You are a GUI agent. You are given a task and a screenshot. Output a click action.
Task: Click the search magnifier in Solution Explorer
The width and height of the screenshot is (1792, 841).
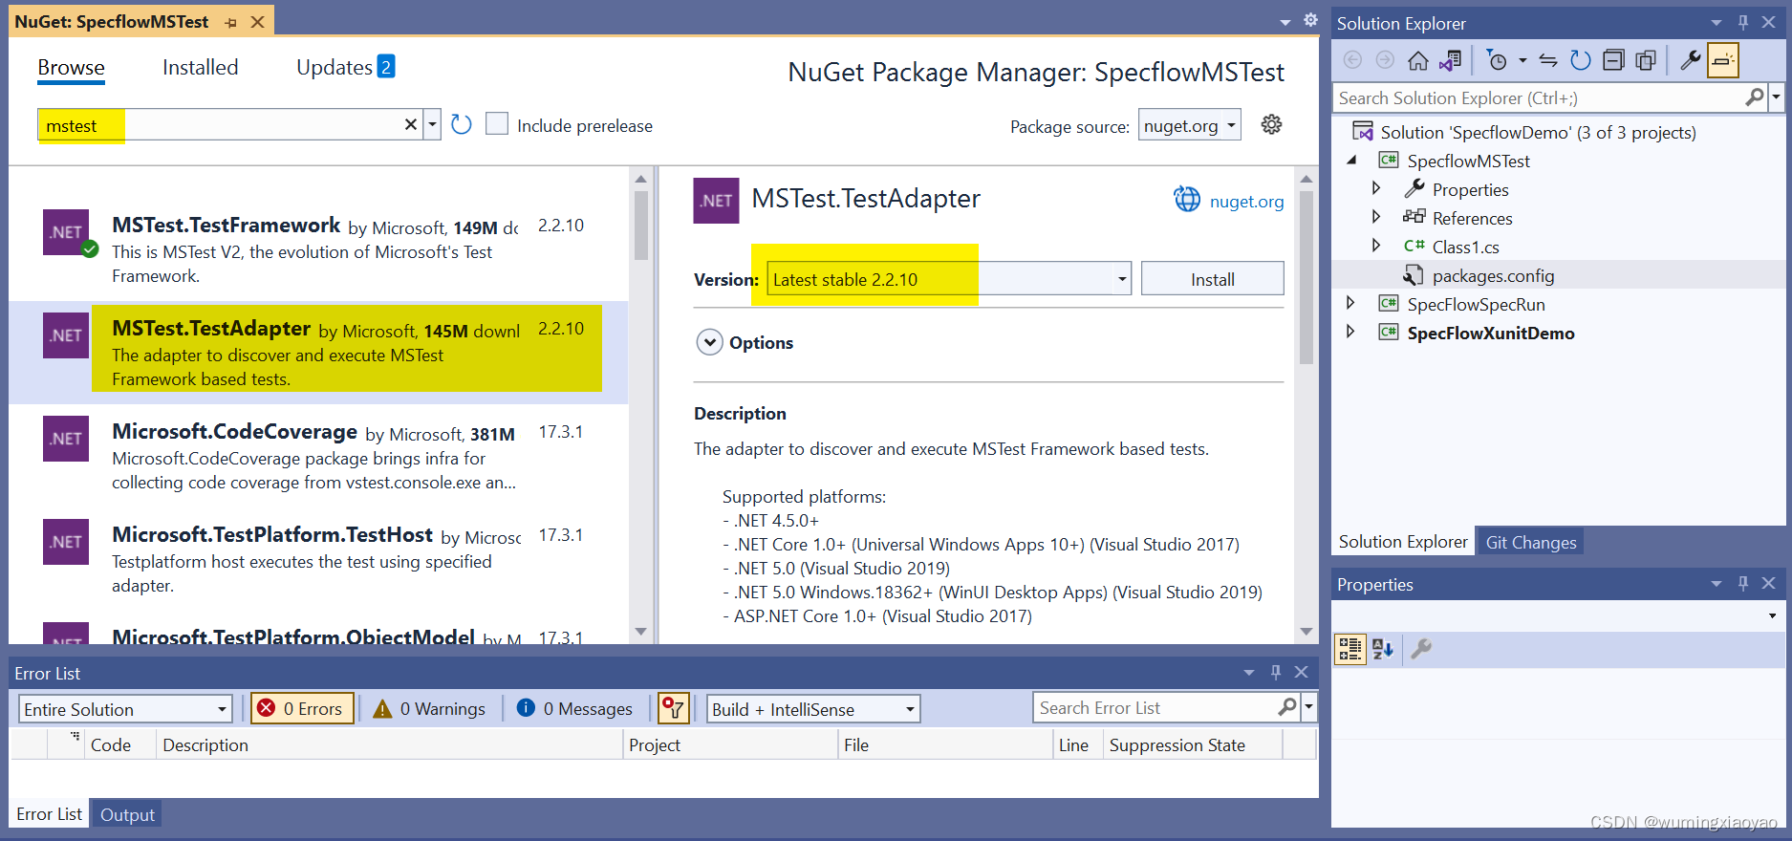[1755, 97]
